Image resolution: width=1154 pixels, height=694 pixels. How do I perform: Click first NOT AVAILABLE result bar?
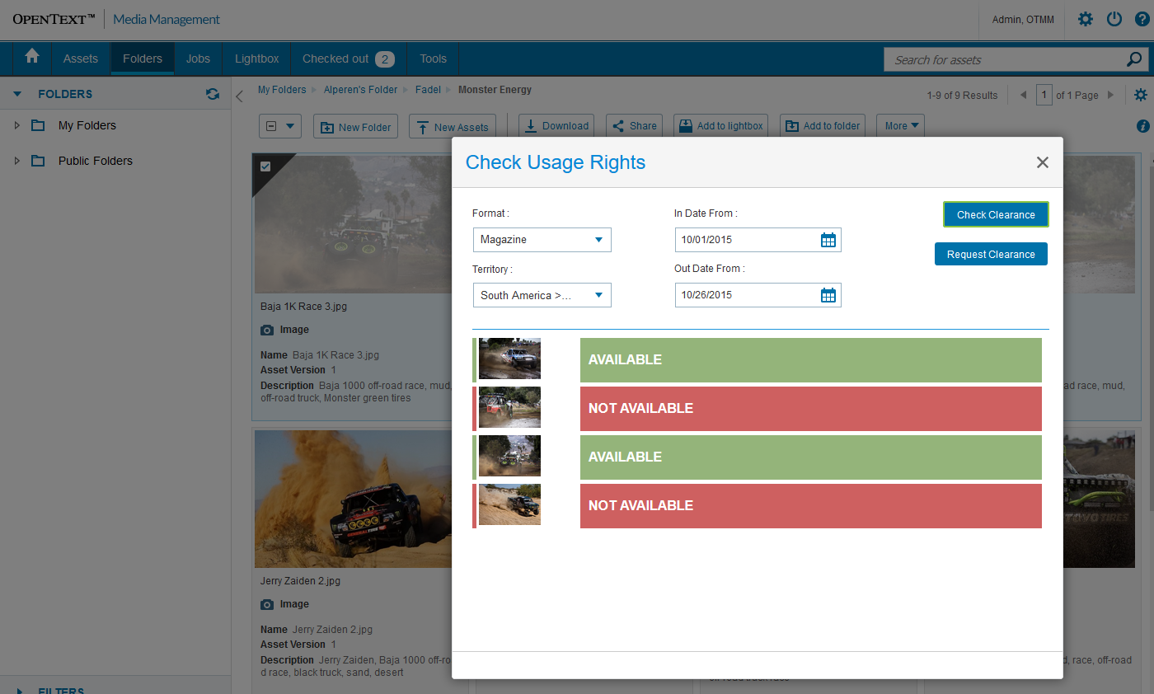pos(811,409)
